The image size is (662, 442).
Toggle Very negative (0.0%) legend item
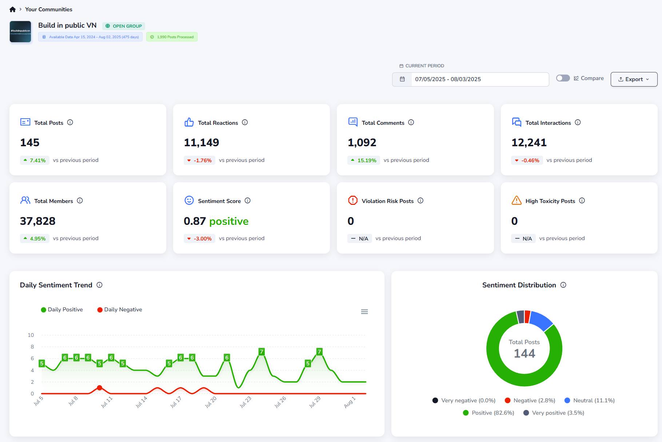[464, 401]
